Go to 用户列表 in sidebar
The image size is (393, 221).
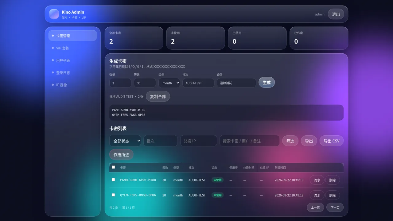pyautogui.click(x=73, y=60)
